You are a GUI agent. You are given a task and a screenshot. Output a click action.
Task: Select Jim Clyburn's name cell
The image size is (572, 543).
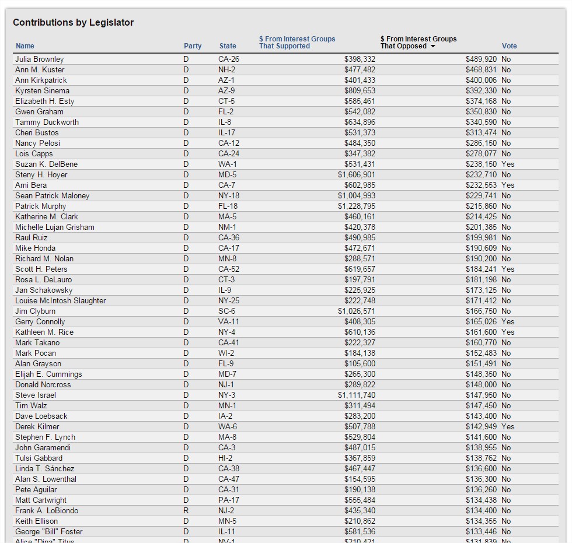(35, 311)
